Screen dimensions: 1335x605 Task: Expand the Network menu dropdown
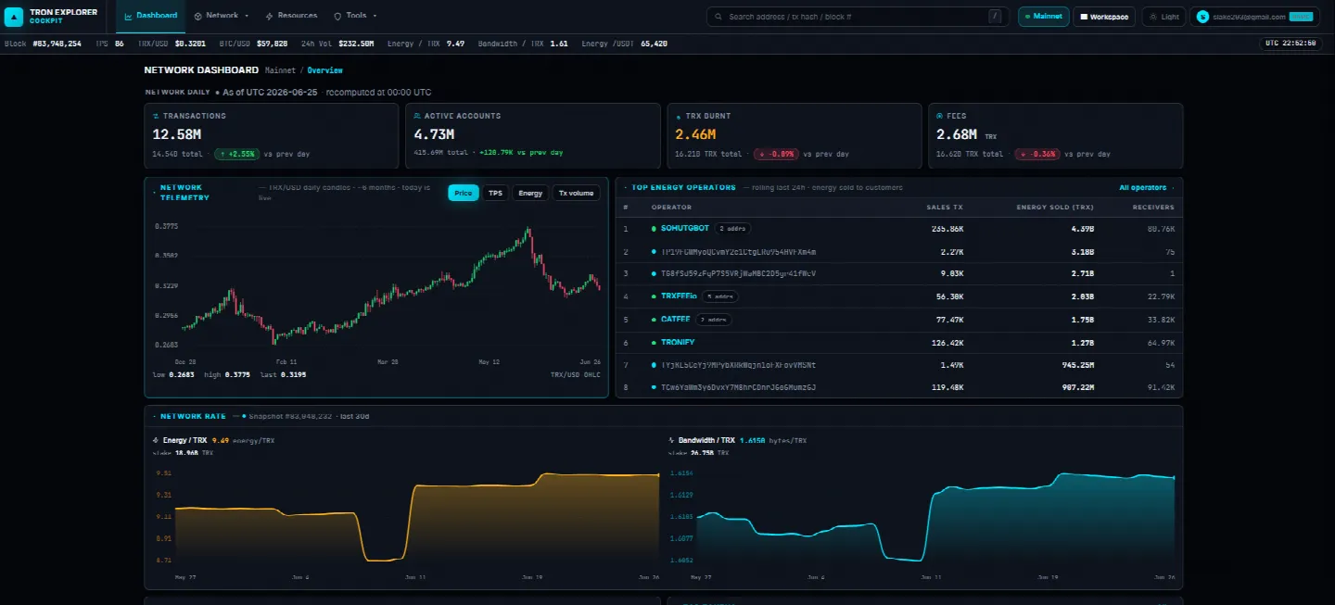click(x=222, y=16)
